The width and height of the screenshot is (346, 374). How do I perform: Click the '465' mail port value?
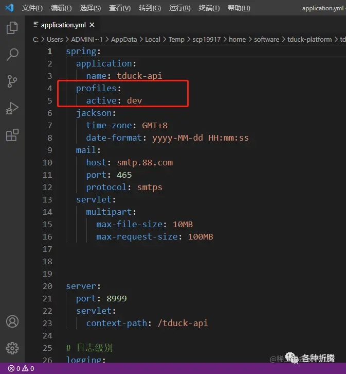(124, 175)
